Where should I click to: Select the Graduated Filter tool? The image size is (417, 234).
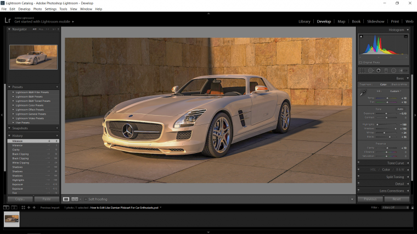[x=386, y=71]
